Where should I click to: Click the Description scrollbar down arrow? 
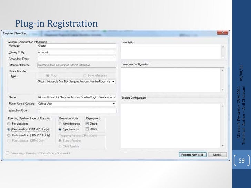(x=223, y=56)
